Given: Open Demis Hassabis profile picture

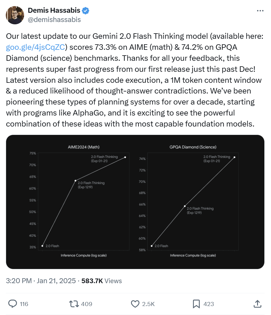Looking at the screenshot, I should coord(15,15).
